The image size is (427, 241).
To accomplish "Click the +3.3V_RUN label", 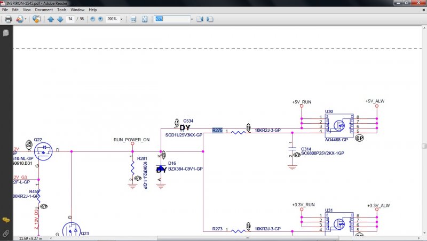I will 303,205.
